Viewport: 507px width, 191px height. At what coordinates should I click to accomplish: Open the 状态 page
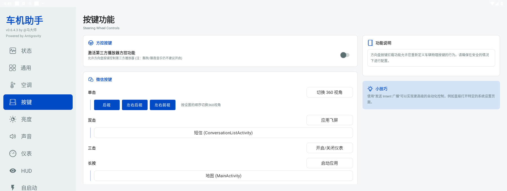click(x=38, y=51)
